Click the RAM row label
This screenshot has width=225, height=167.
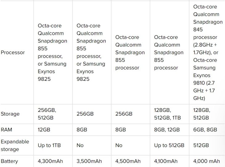7,130
